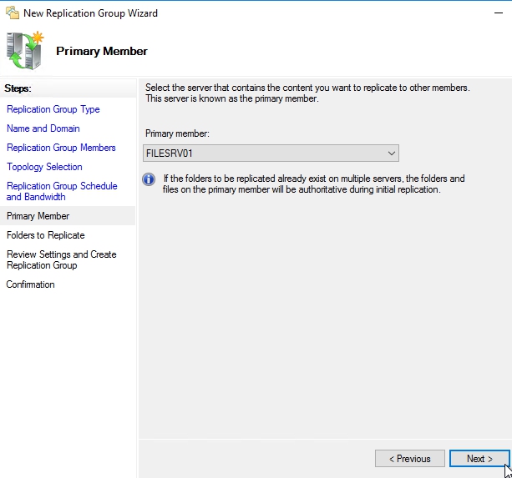
Task: Click the Confirmation step in sidebar
Action: (x=30, y=284)
